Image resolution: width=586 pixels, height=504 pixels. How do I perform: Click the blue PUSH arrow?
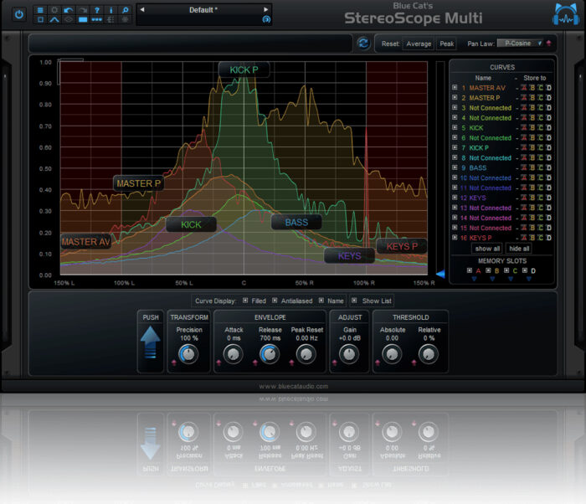151,342
